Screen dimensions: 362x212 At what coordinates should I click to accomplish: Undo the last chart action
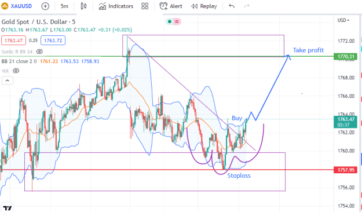tap(232, 6)
